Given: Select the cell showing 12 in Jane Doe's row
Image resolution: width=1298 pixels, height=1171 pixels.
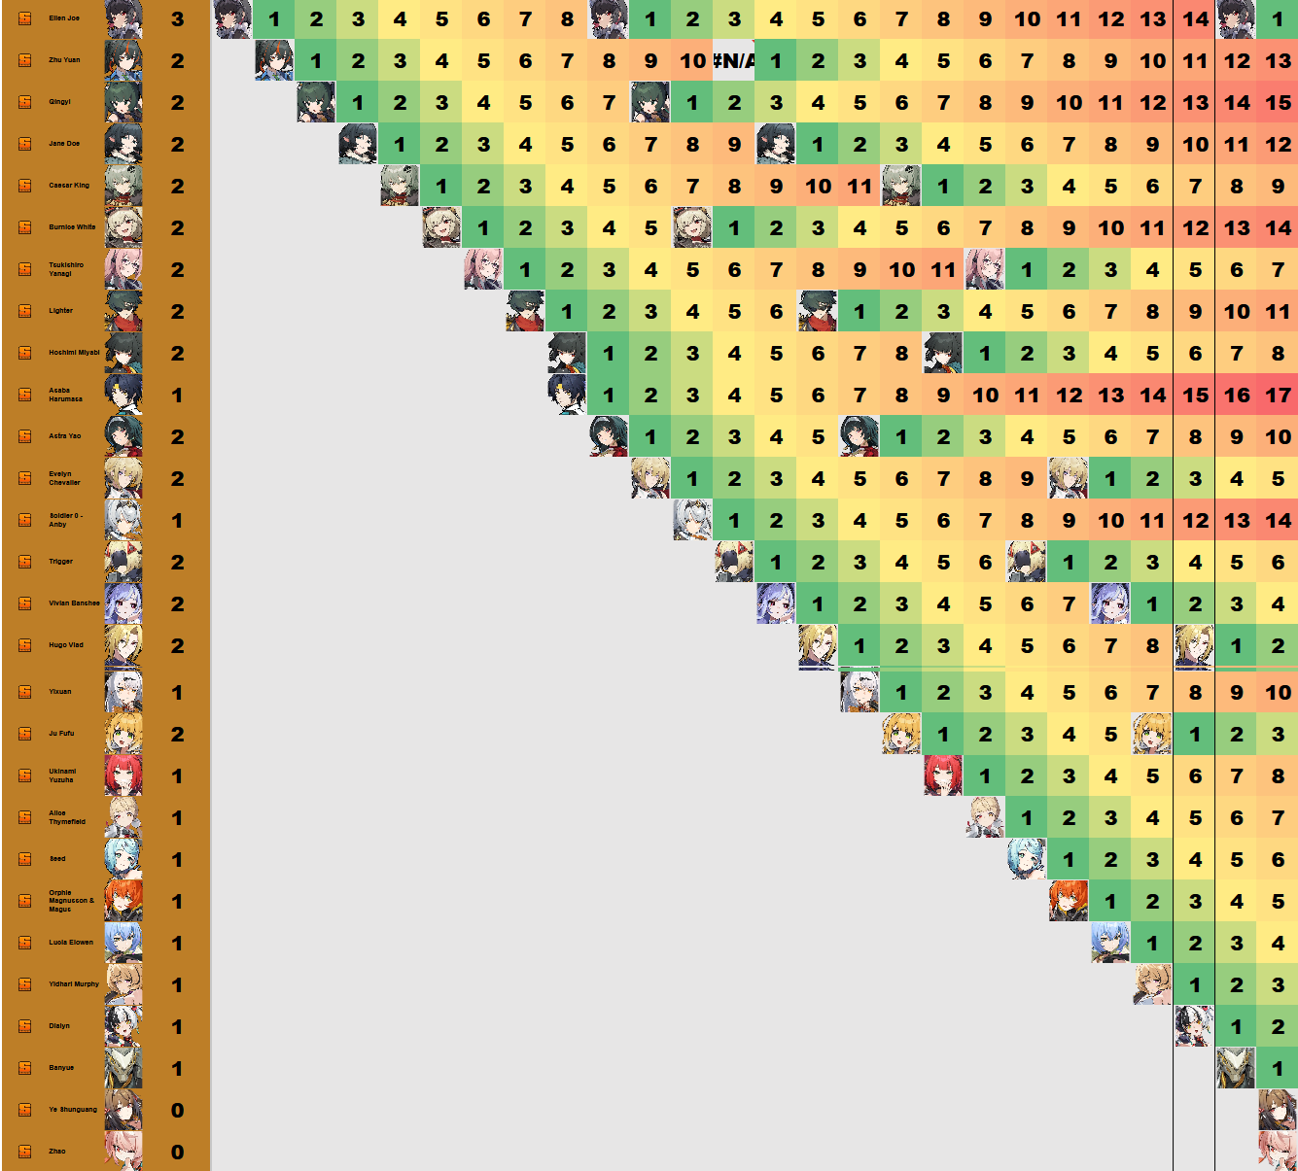Looking at the screenshot, I should [1278, 144].
